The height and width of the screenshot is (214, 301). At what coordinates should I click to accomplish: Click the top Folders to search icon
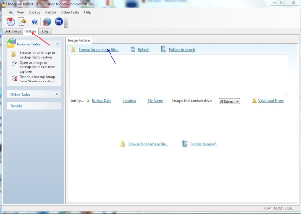[164, 49]
